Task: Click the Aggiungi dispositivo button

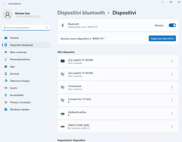Action: click(x=162, y=38)
